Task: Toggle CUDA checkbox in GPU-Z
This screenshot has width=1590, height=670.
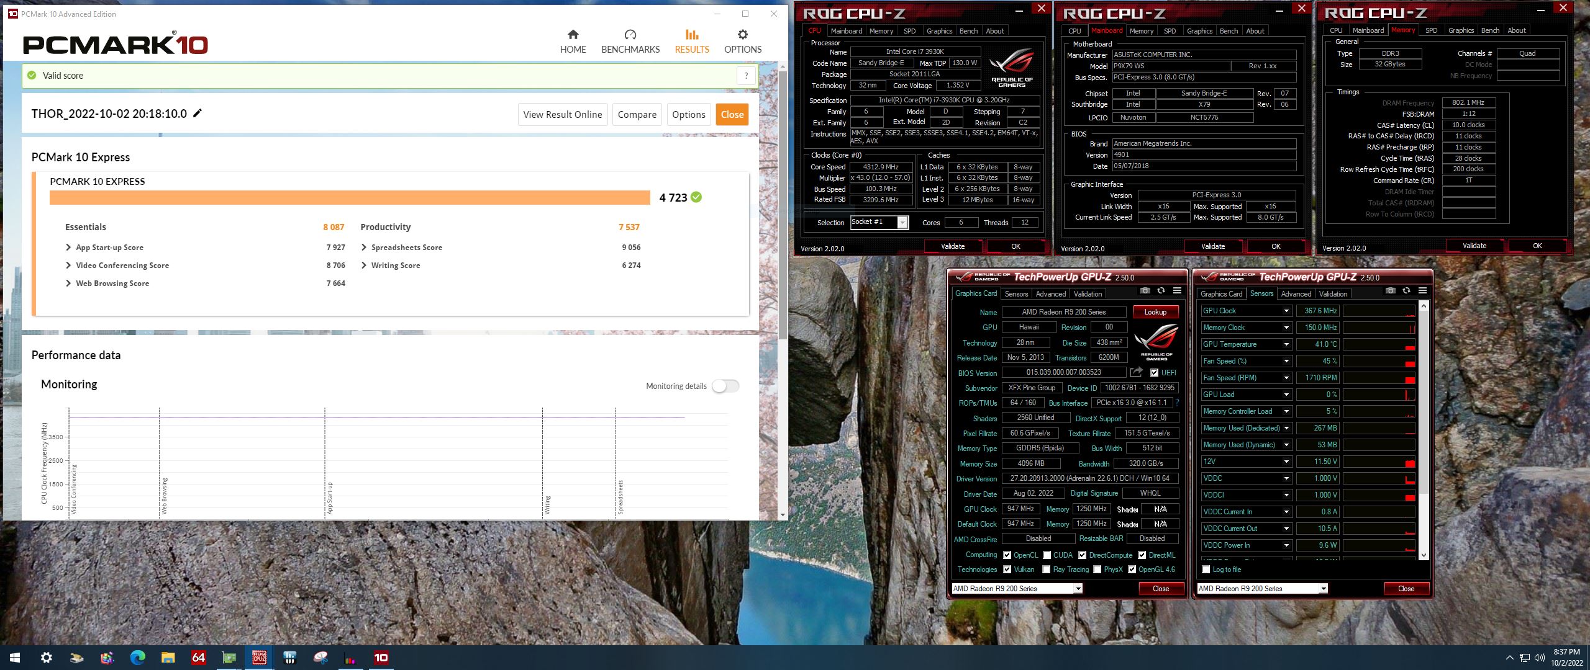Action: tap(1047, 555)
